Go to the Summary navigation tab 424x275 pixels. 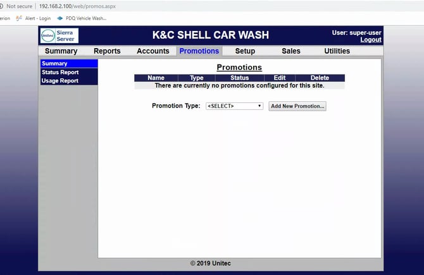[x=61, y=51]
